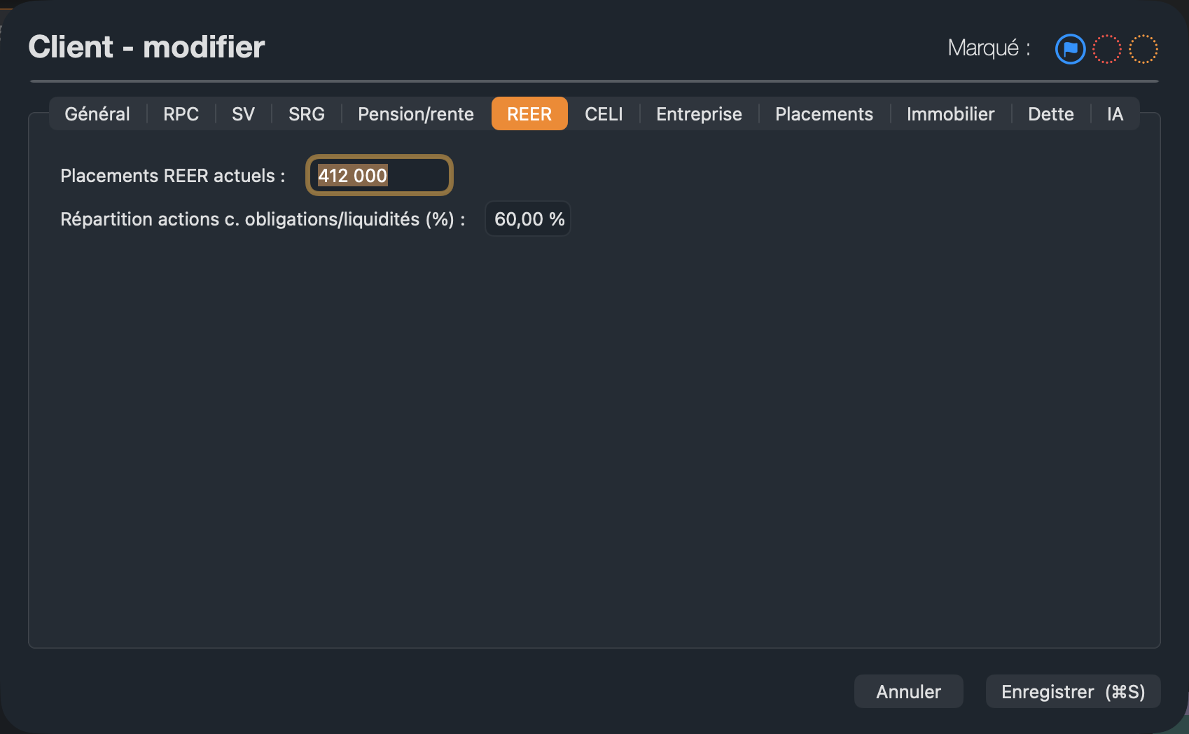Open the Dette tab
The height and width of the screenshot is (734, 1189).
tap(1050, 113)
